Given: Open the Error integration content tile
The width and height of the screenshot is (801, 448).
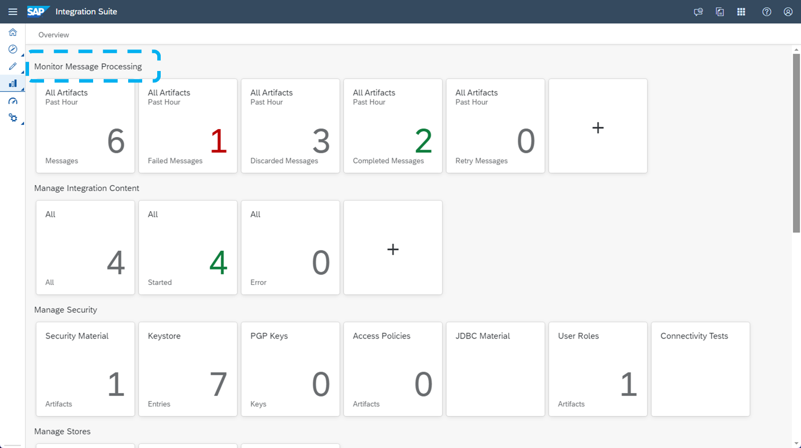Looking at the screenshot, I should 290,247.
